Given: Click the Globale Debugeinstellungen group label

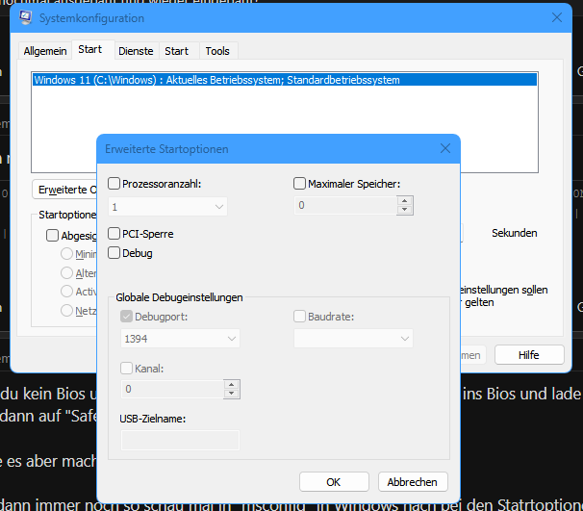Looking at the screenshot, I should click(x=179, y=297).
